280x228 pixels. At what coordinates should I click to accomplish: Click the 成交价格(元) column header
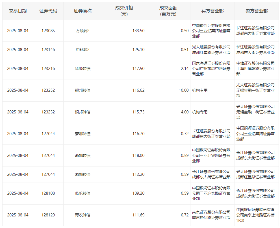pos(124,11)
